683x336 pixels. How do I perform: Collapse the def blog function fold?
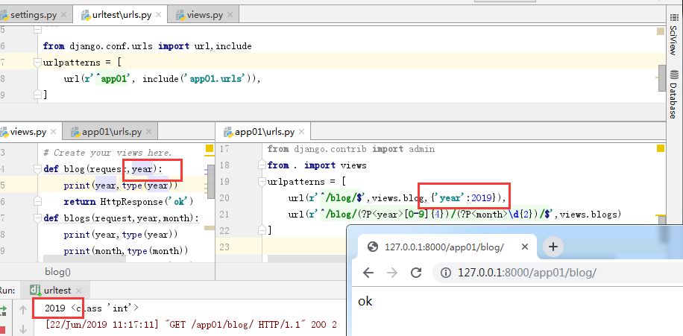point(37,169)
